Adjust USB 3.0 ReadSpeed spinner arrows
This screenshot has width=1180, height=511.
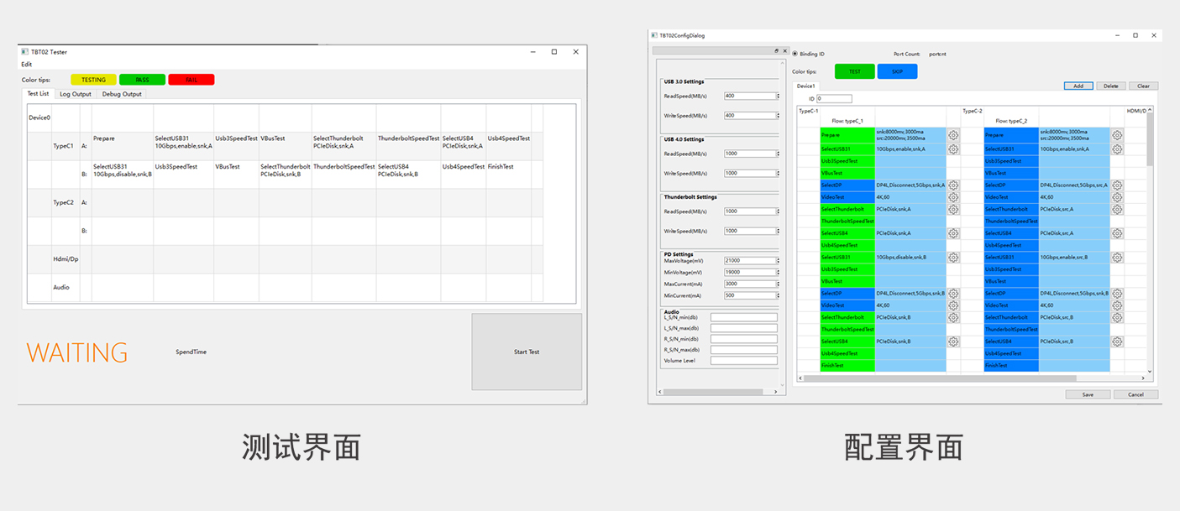coord(778,96)
